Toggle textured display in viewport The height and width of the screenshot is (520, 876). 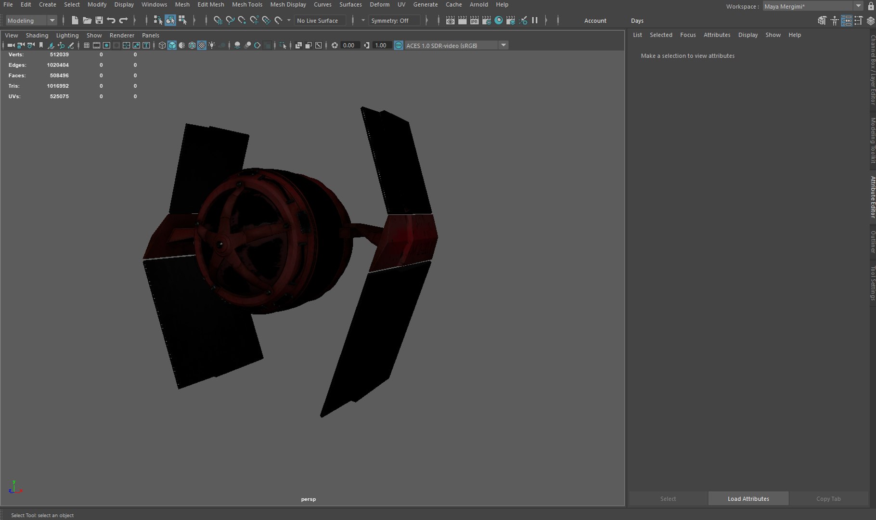(x=202, y=45)
